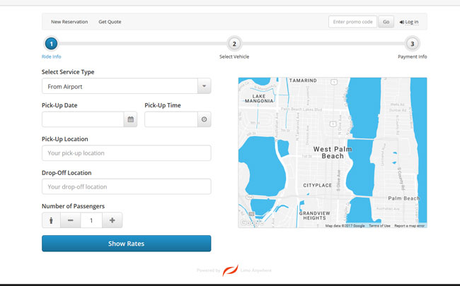
Task: Open the Get Quote menu item
Action: [110, 22]
